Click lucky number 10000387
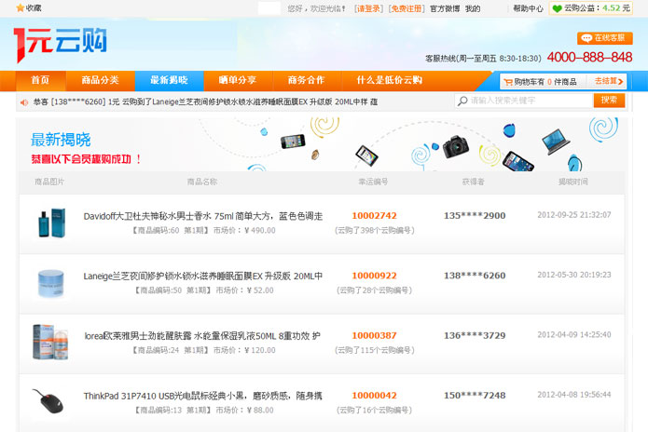648x432 pixels. (x=375, y=335)
